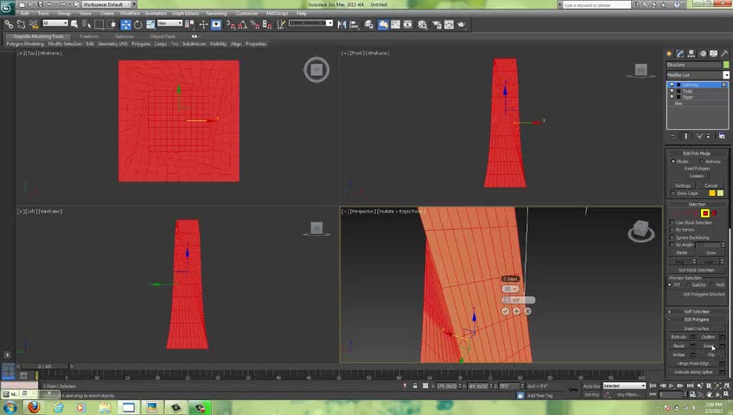This screenshot has height=415, width=733.
Task: Click the Grow selection button
Action: point(711,252)
